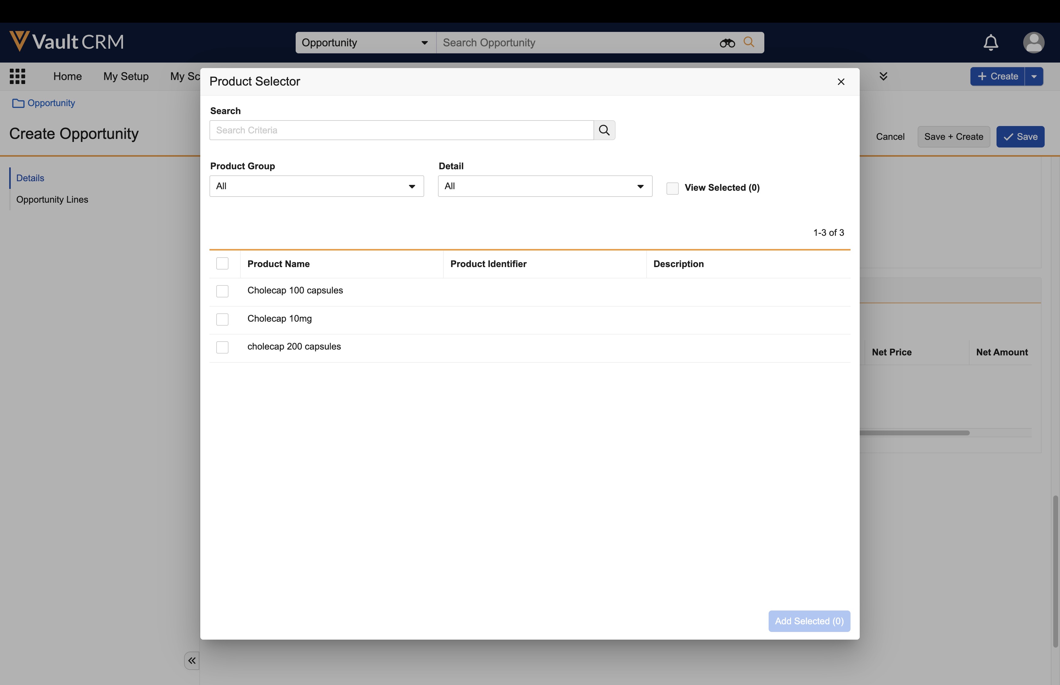
Task: Open the My Setup tab
Action: (126, 77)
